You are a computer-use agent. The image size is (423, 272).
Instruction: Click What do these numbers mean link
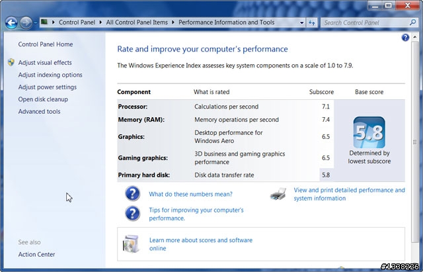point(190,194)
